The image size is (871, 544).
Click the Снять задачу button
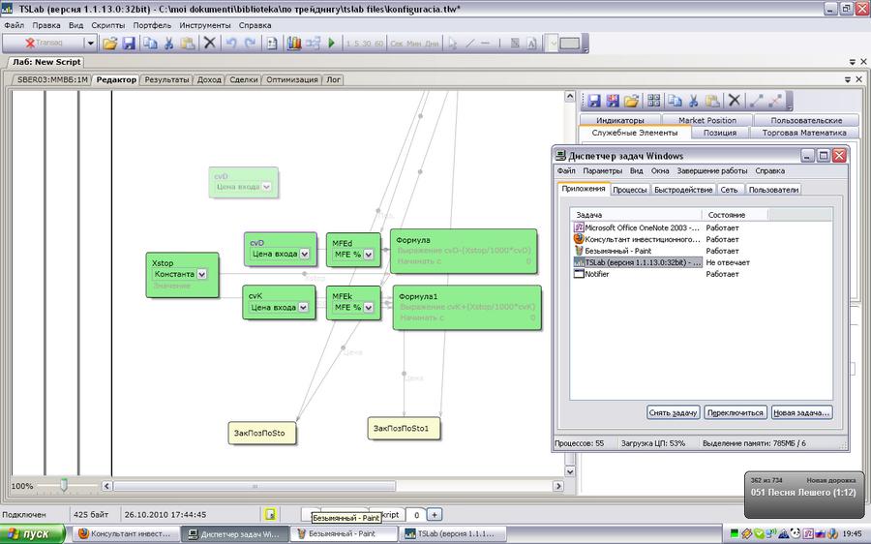673,412
